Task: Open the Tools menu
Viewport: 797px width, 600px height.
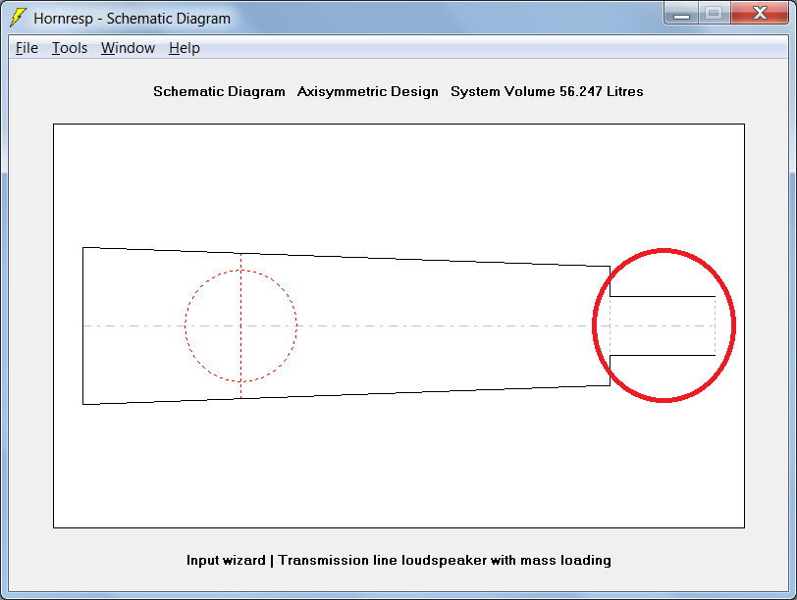Action: [70, 48]
